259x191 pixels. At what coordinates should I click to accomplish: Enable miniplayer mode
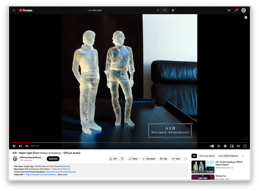[232, 146]
